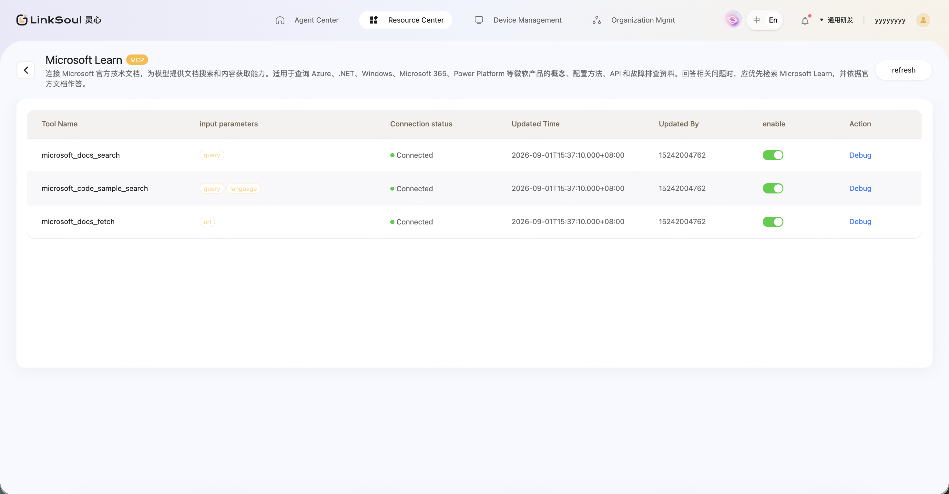Open the purple AI assistant icon

pyautogui.click(x=733, y=20)
